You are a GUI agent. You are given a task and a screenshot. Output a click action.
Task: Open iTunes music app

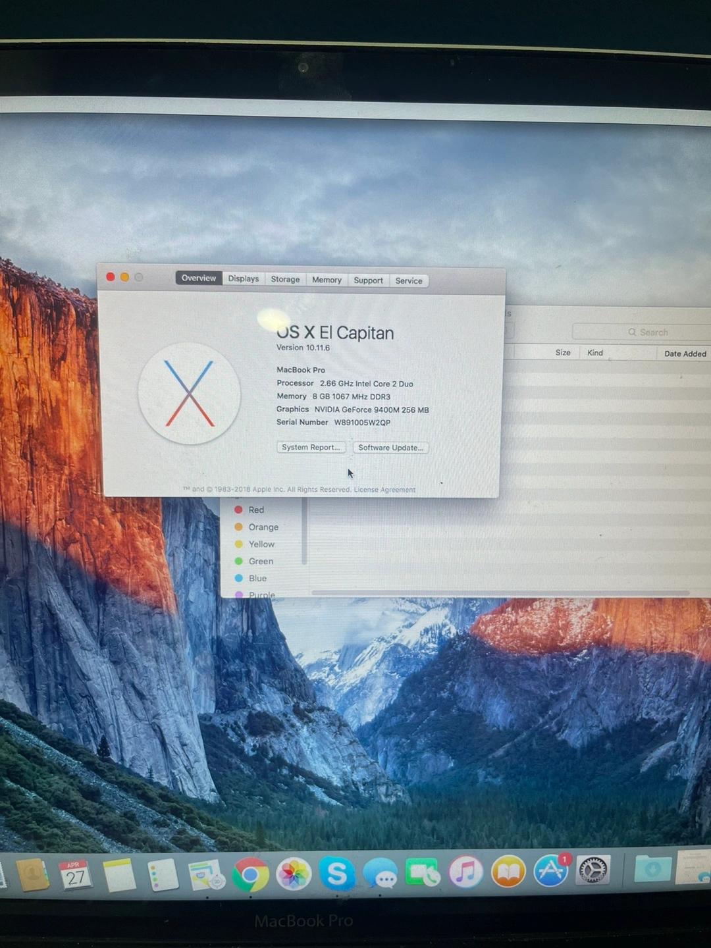(x=465, y=872)
